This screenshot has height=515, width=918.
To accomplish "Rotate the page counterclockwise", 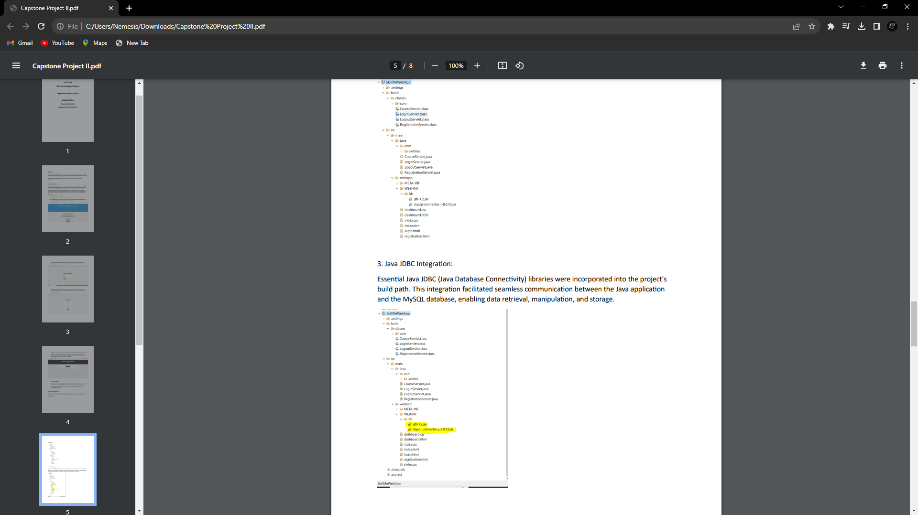I will 520,65.
